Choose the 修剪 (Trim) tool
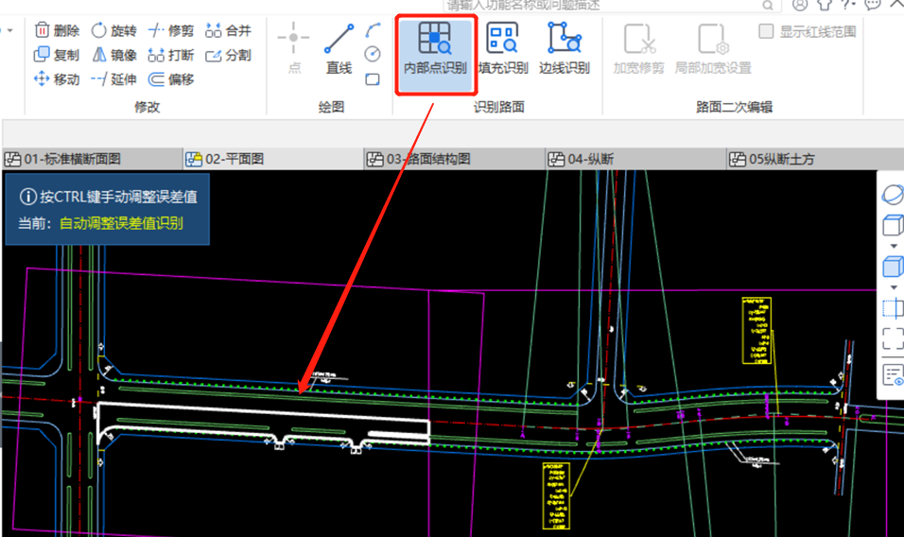 (x=170, y=30)
